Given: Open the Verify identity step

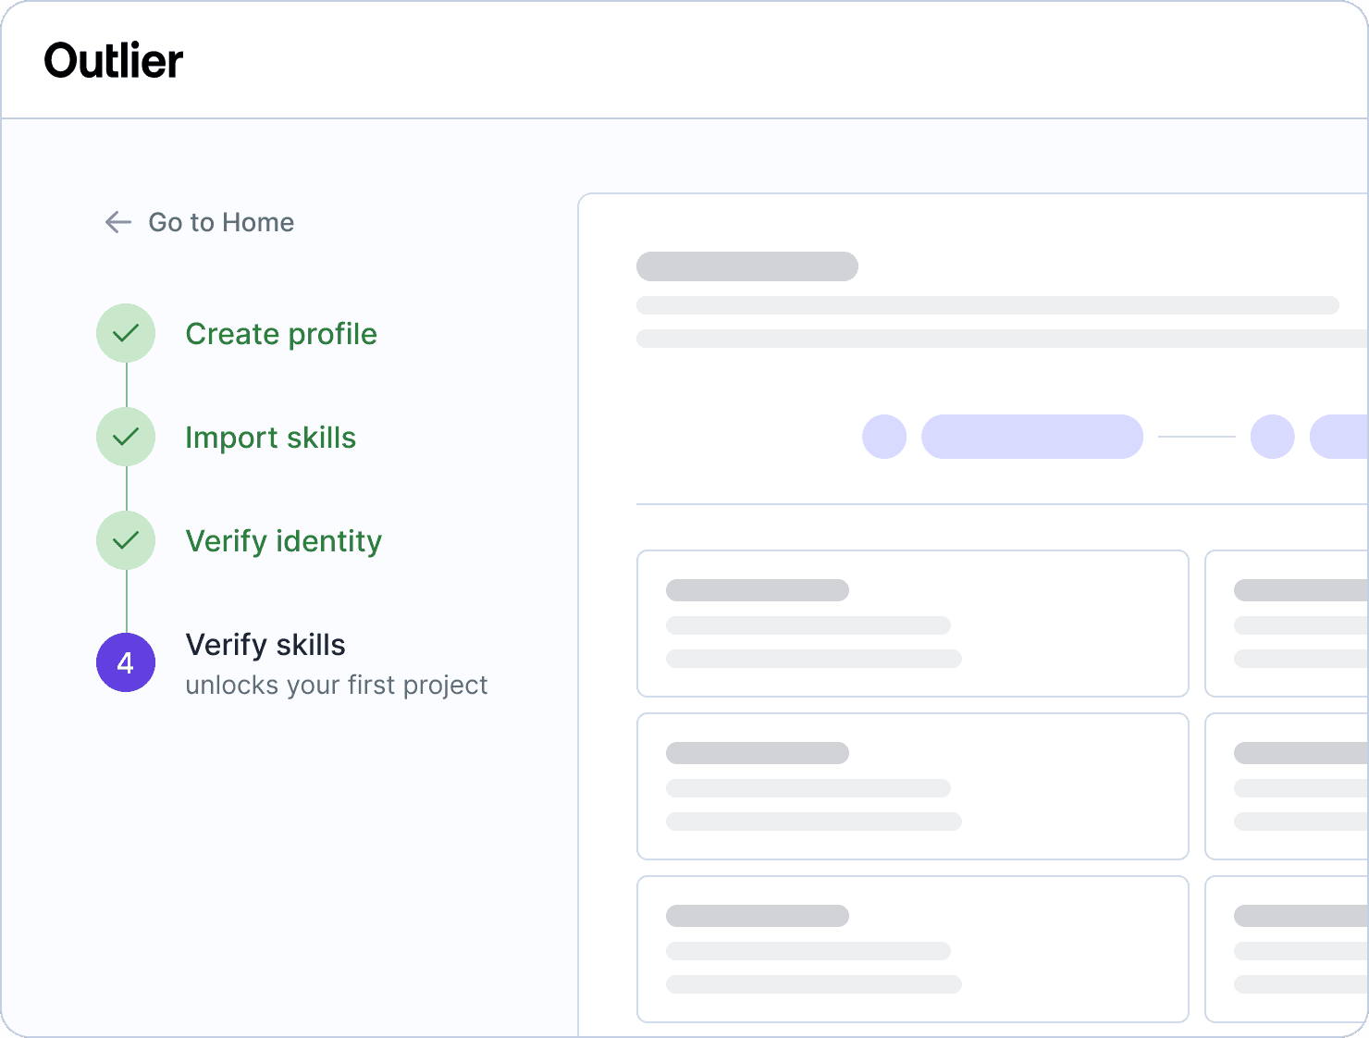Looking at the screenshot, I should pyautogui.click(x=283, y=541).
